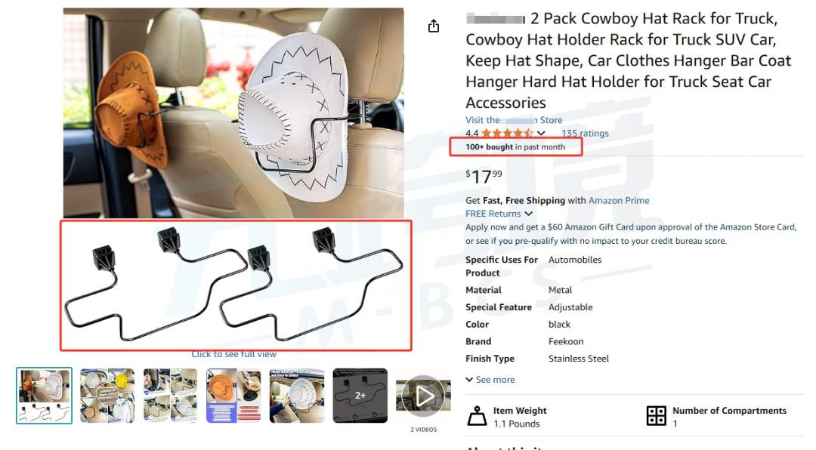
Task: Click the Item Weight icon
Action: 477,416
